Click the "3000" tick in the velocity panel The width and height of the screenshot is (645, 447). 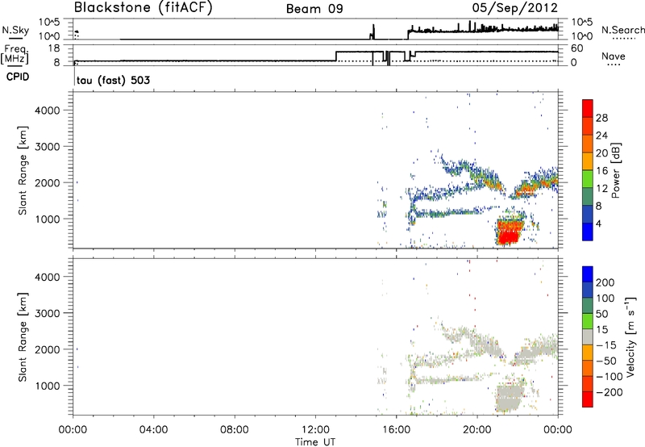48,313
